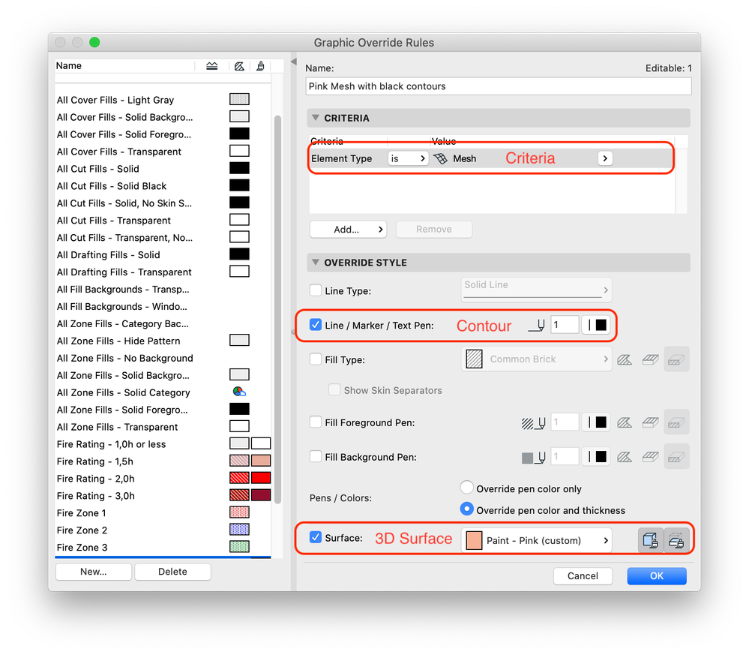This screenshot has width=749, height=655.
Task: Select Override pen color only
Action: coord(466,488)
